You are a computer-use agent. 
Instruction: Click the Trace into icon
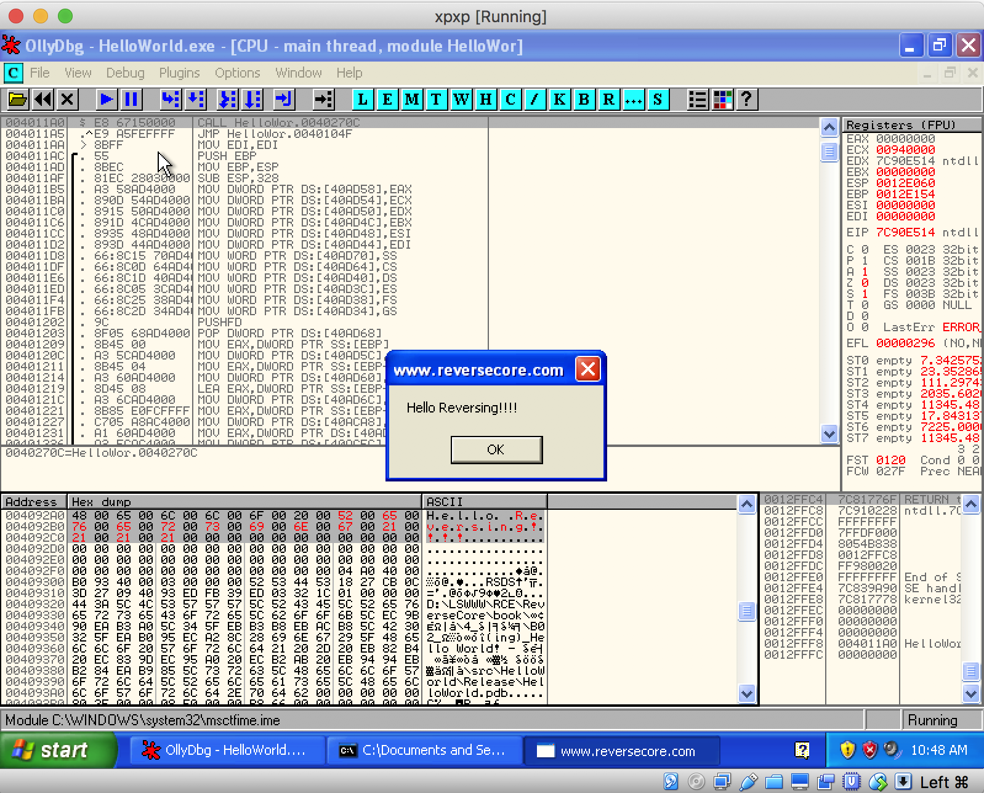click(228, 99)
